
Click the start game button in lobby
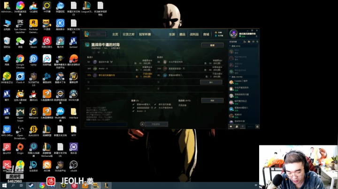156,124
